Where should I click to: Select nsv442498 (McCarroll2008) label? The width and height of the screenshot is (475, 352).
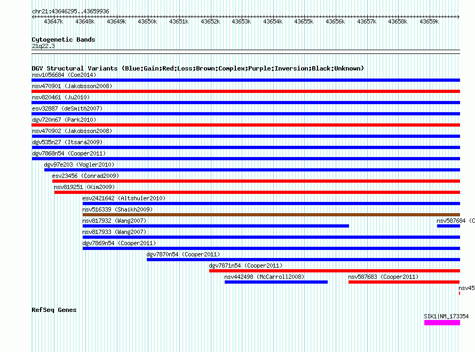coord(264,277)
